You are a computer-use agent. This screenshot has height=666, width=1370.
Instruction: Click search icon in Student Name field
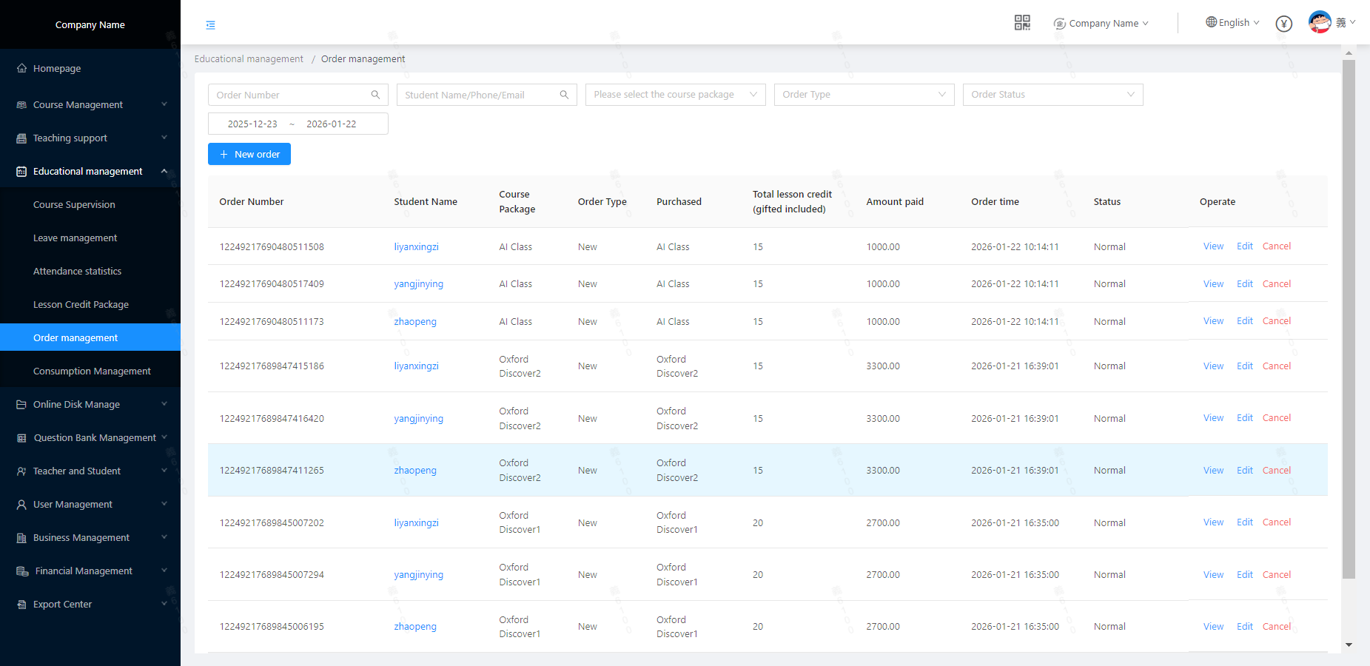pyautogui.click(x=564, y=95)
